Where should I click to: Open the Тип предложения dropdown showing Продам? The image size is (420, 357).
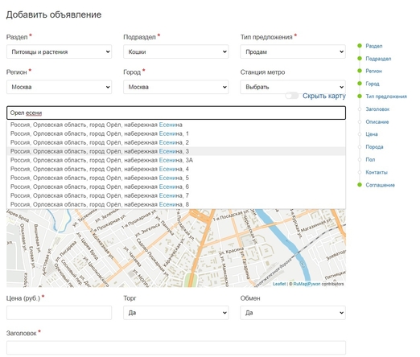pyautogui.click(x=293, y=51)
